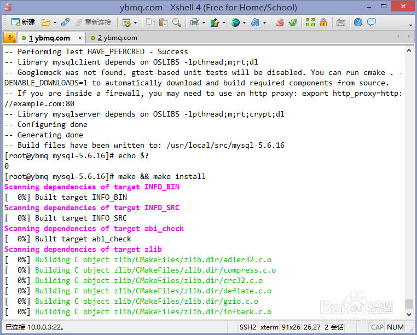
Task: Click the SSH2 status bar entry
Action: pyautogui.click(x=247, y=327)
